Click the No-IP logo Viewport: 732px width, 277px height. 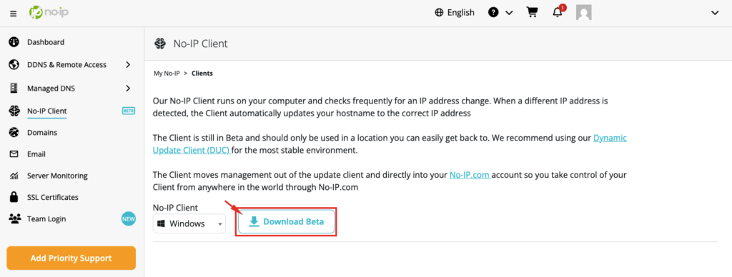tap(48, 12)
